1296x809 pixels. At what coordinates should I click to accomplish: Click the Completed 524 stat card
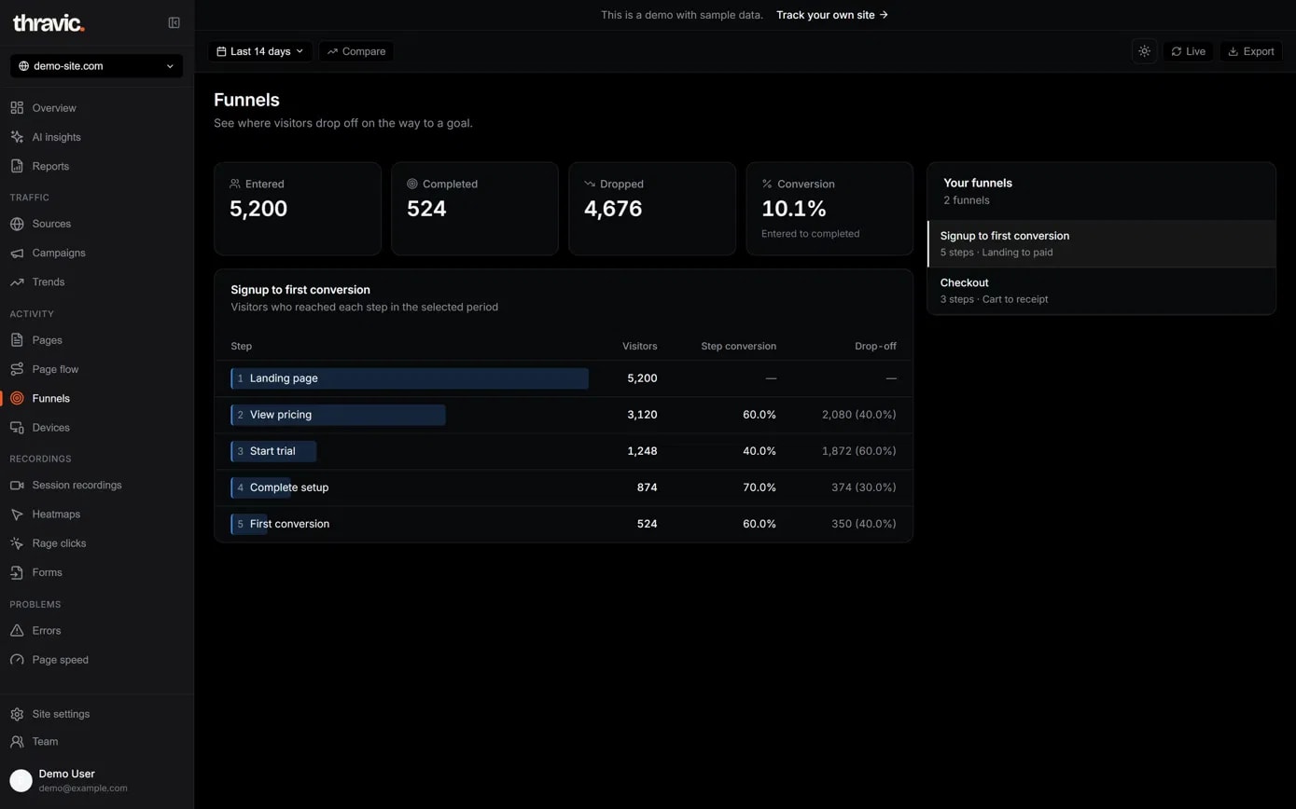pyautogui.click(x=475, y=209)
